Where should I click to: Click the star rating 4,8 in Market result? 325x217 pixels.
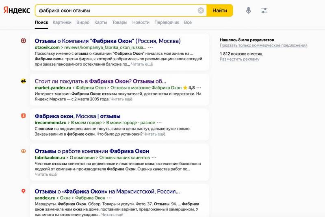tap(189, 88)
